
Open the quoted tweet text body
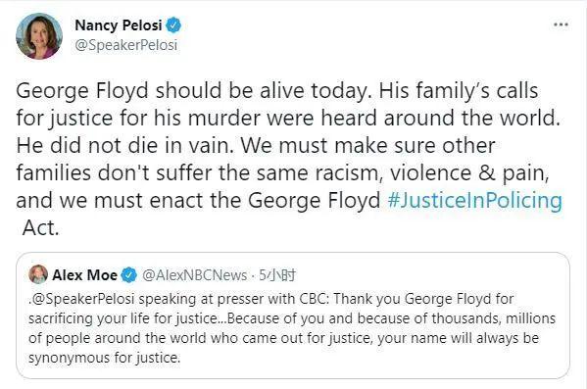tap(292, 328)
